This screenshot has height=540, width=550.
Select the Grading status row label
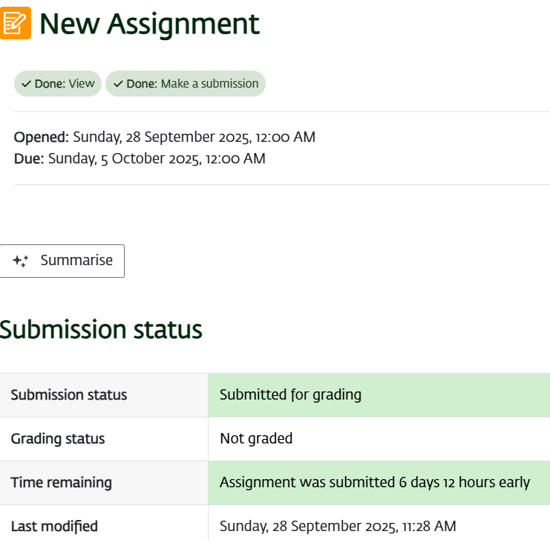pos(58,438)
